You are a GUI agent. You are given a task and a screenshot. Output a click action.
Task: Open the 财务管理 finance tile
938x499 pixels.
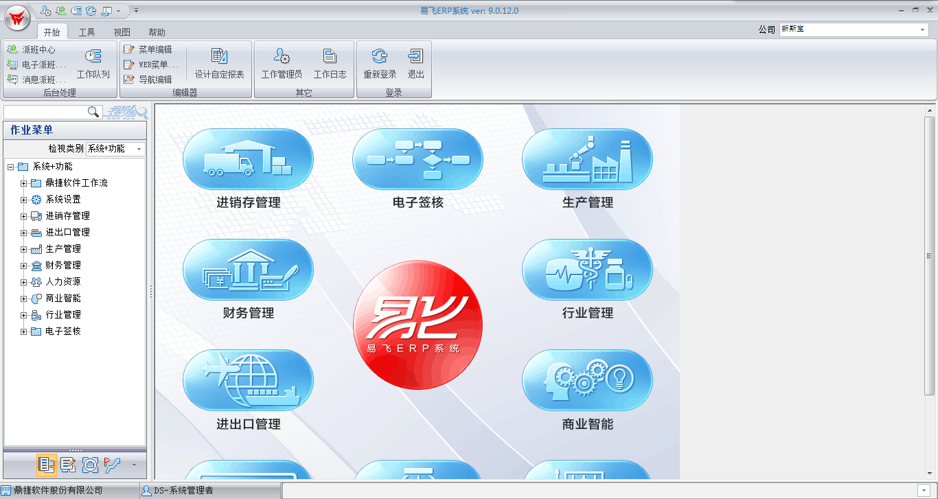(248, 270)
